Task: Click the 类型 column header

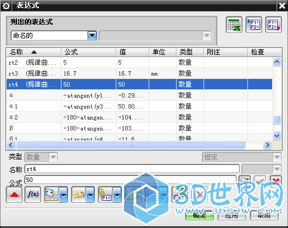Action: point(190,52)
